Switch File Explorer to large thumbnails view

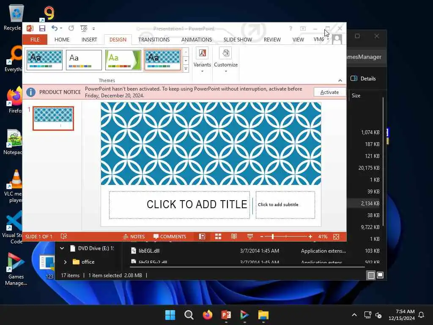pos(380,275)
